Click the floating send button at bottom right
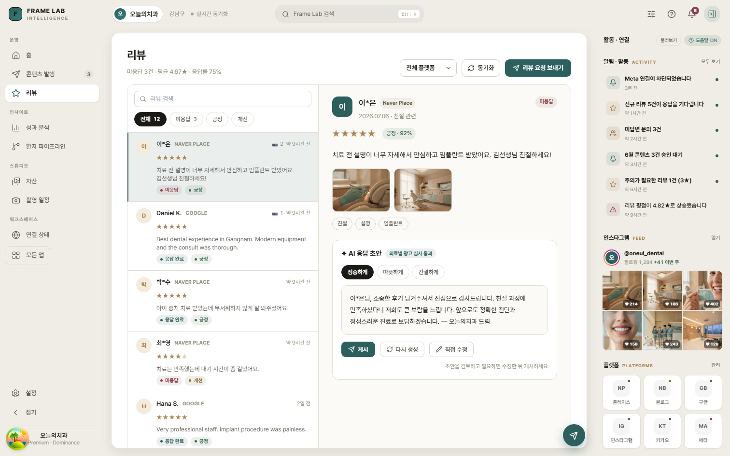 click(x=574, y=435)
